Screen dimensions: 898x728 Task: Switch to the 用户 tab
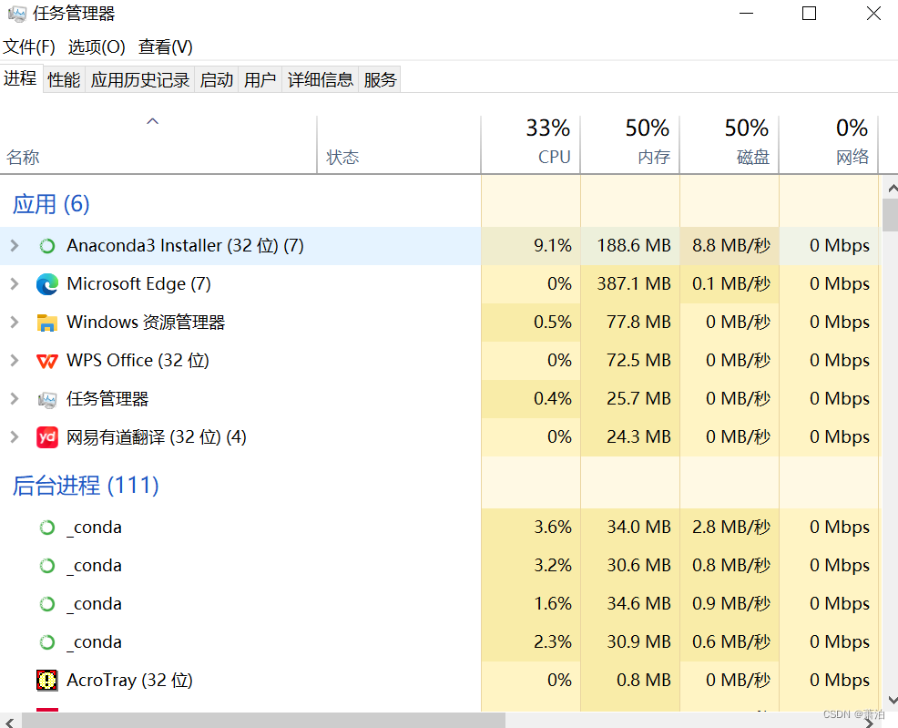(x=260, y=79)
